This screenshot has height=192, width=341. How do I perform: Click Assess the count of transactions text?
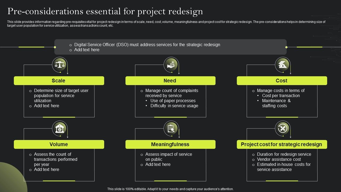tap(55, 159)
